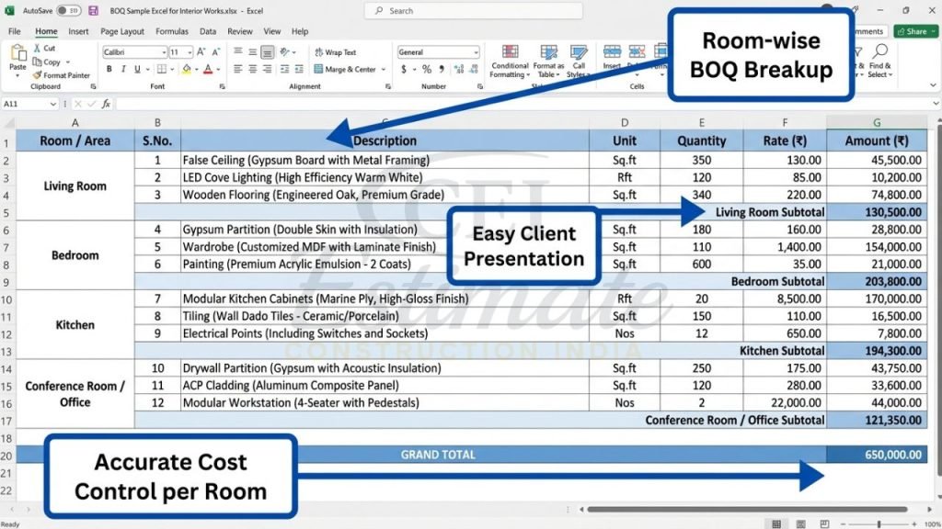Switch to Page Break Preview icon in status bar

[825, 523]
